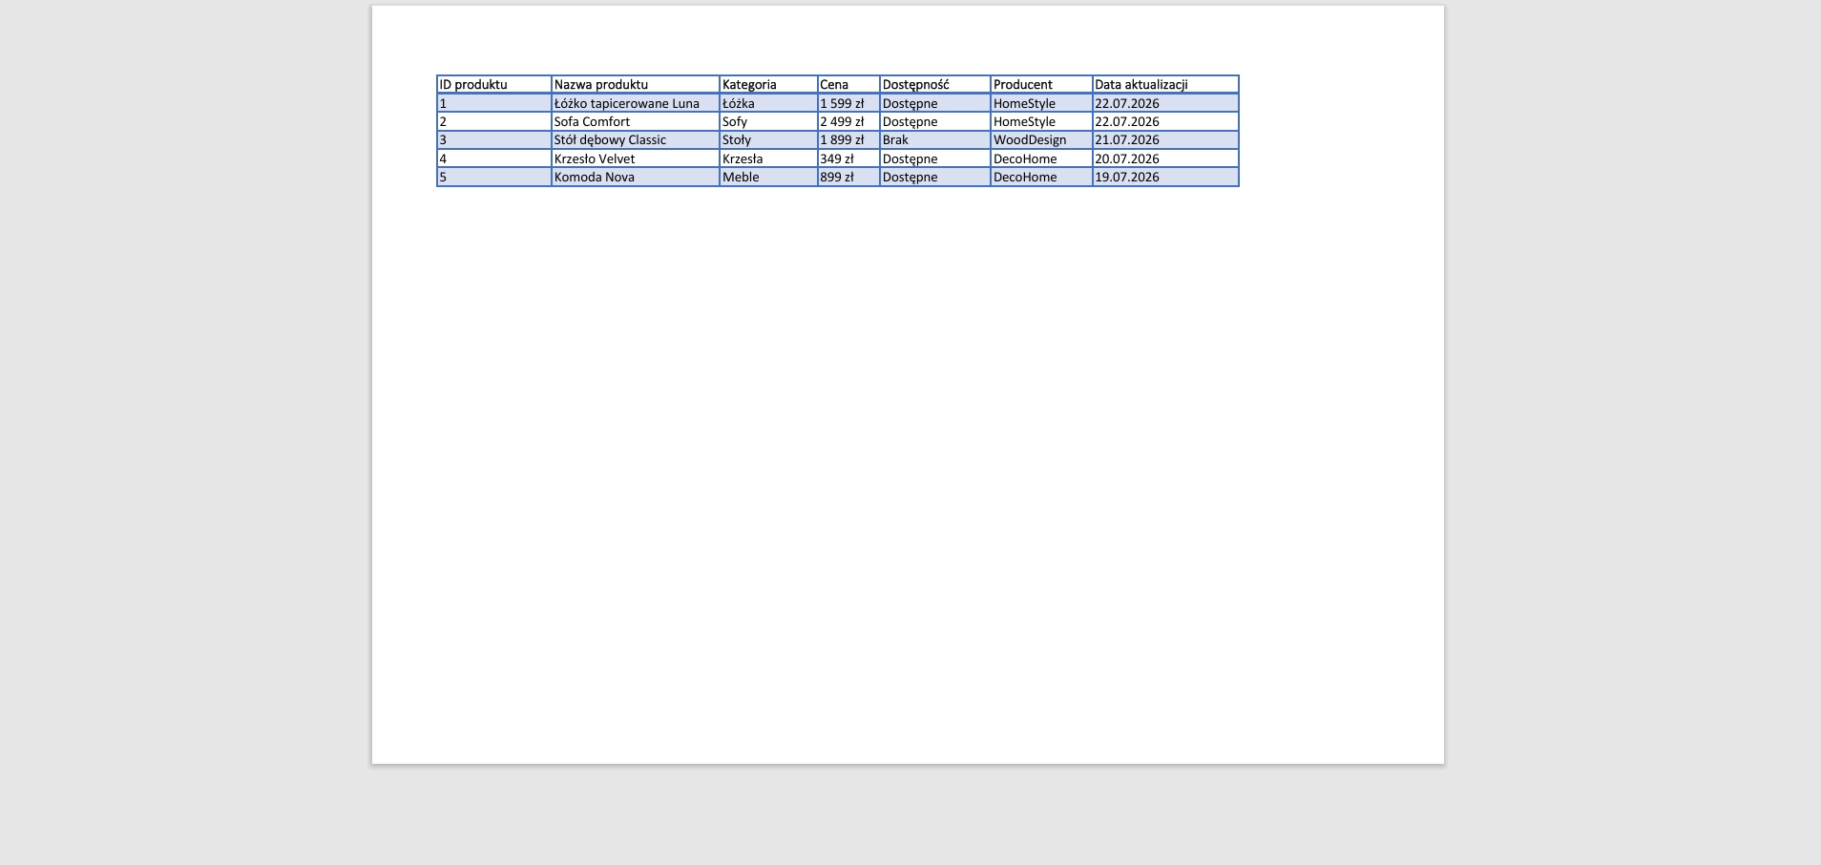The image size is (1821, 865).
Task: Click the 'Cena' header cell
Action: [848, 85]
